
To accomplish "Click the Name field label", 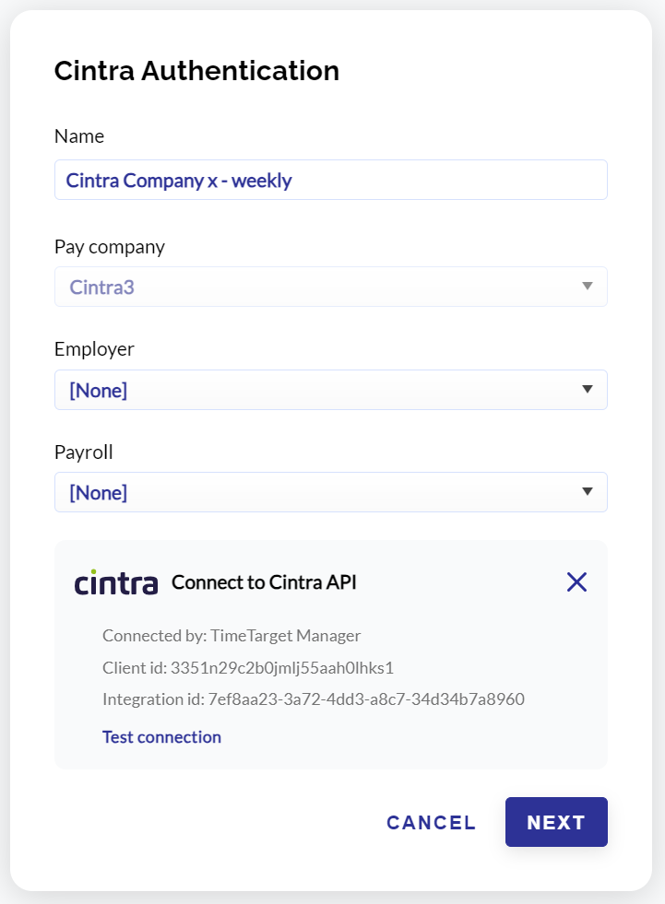I will click(x=79, y=136).
